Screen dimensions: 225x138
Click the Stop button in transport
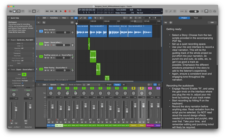click(56, 11)
